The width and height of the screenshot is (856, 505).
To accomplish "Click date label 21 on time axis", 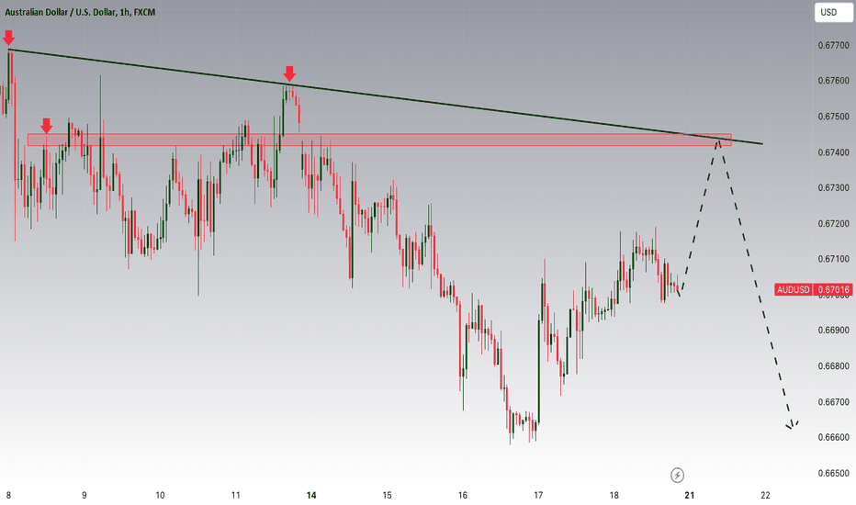I will [690, 496].
